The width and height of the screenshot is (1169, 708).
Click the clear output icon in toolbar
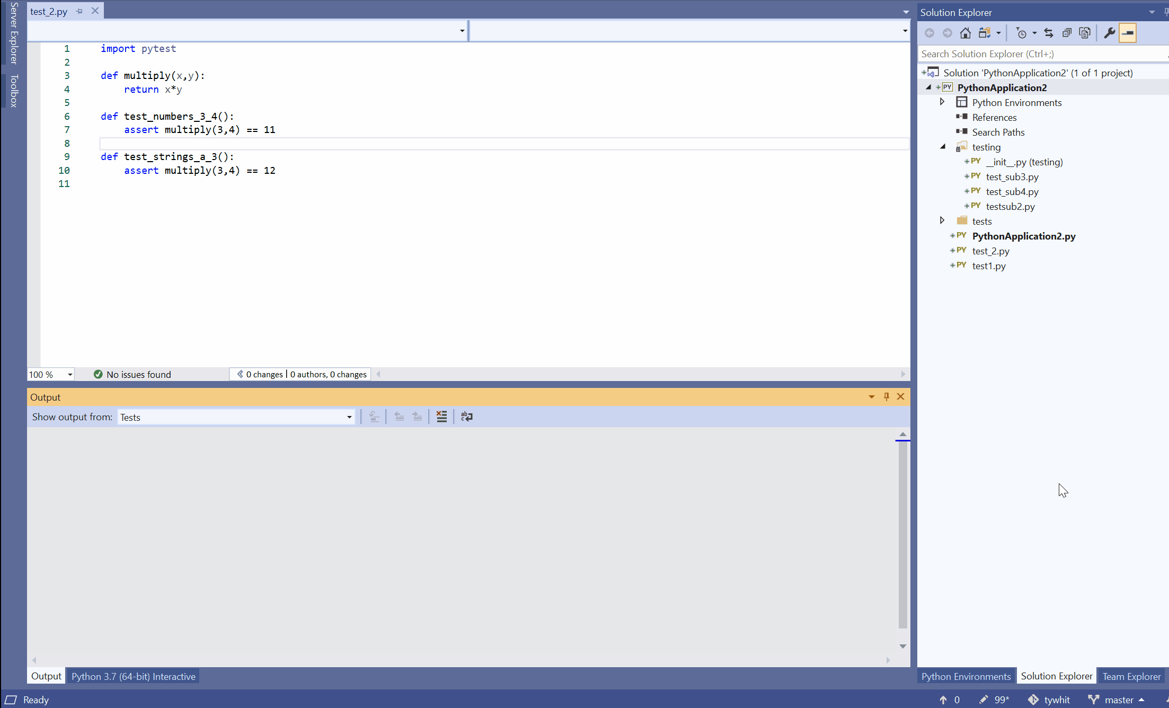(x=442, y=417)
